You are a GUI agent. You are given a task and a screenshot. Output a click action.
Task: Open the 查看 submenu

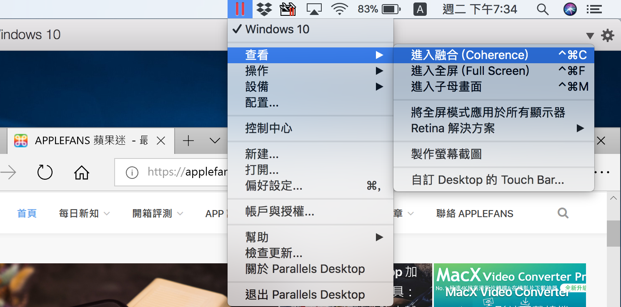tap(310, 55)
